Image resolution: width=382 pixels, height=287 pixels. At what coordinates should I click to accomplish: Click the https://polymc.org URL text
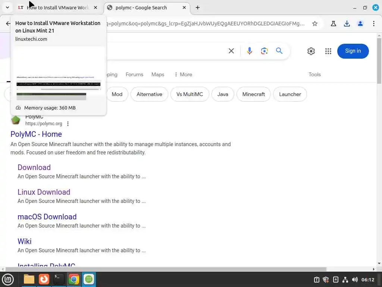(44, 124)
